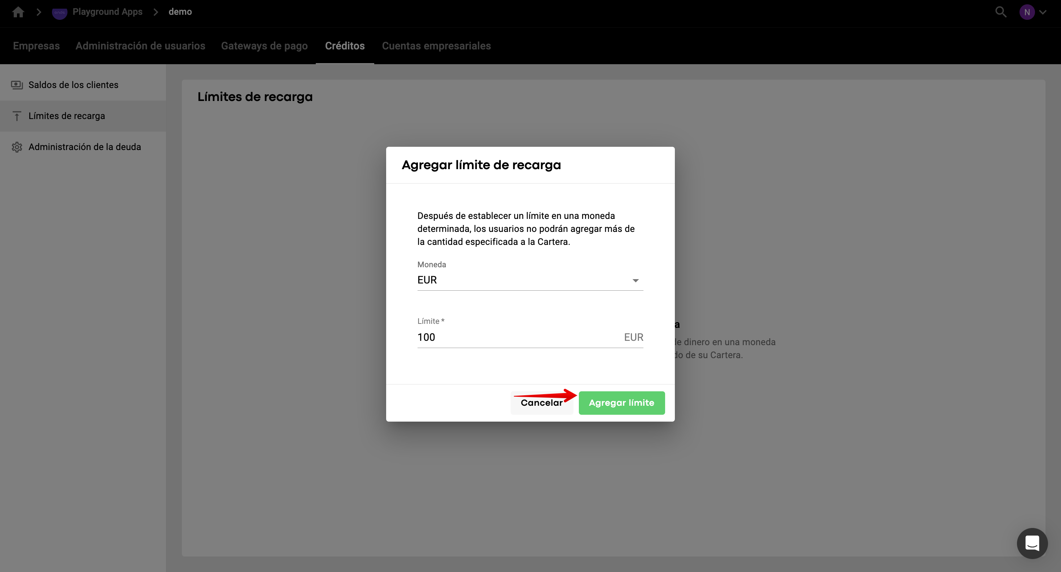Click the Saldos de los clientes icon

point(17,85)
